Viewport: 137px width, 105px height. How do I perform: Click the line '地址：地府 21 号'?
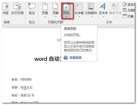[x=23, y=95]
